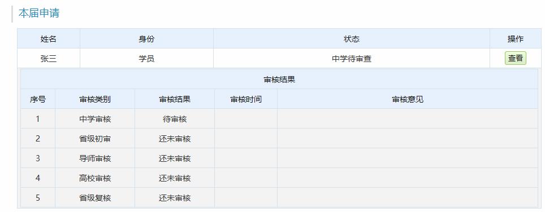Click the 序号 column header
The height and width of the screenshot is (212, 545).
click(x=38, y=99)
